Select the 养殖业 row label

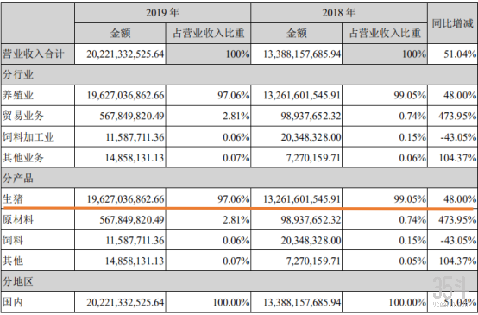pyautogui.click(x=17, y=96)
